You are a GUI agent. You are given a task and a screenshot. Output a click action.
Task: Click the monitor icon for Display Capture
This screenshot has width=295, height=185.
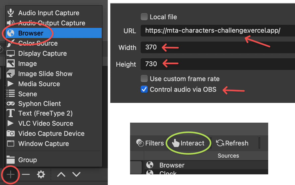click(x=11, y=53)
